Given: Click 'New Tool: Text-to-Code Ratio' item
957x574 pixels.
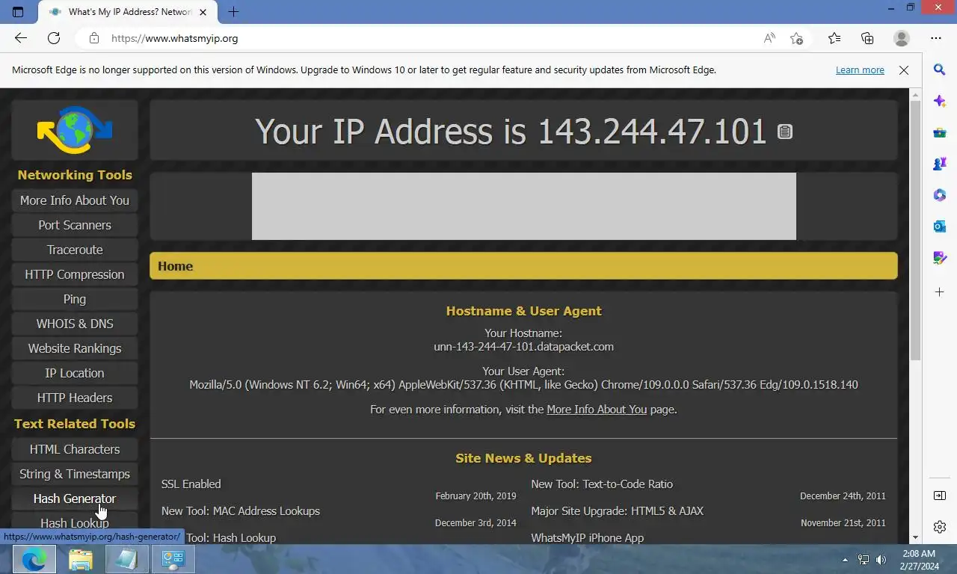Looking at the screenshot, I should pyautogui.click(x=602, y=484).
